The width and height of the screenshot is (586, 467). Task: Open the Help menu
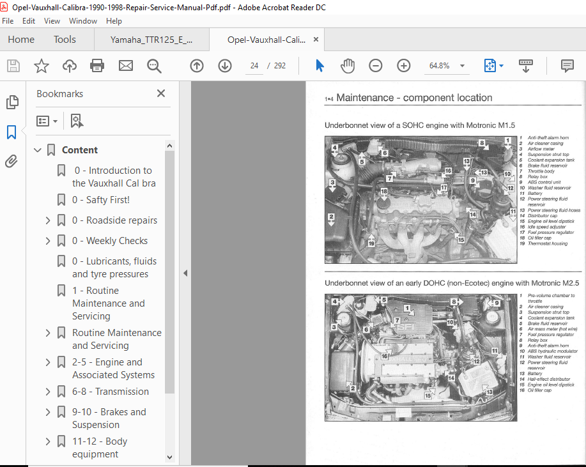(x=114, y=21)
